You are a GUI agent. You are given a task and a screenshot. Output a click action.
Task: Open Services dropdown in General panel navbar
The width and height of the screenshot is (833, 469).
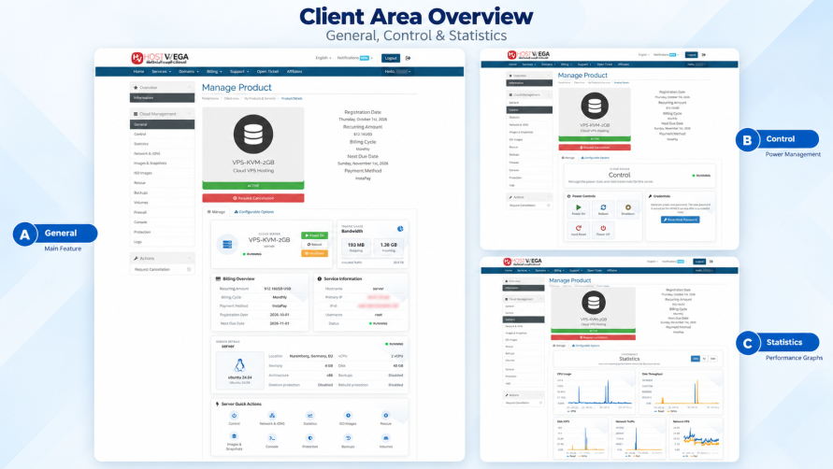(x=161, y=71)
